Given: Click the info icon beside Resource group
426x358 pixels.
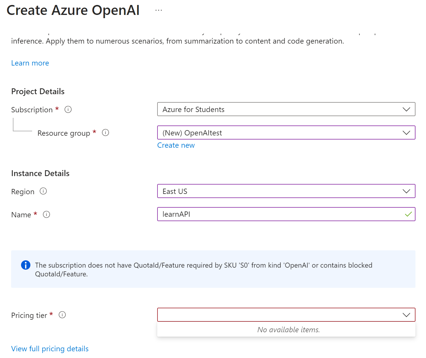Looking at the screenshot, I should 105,132.
